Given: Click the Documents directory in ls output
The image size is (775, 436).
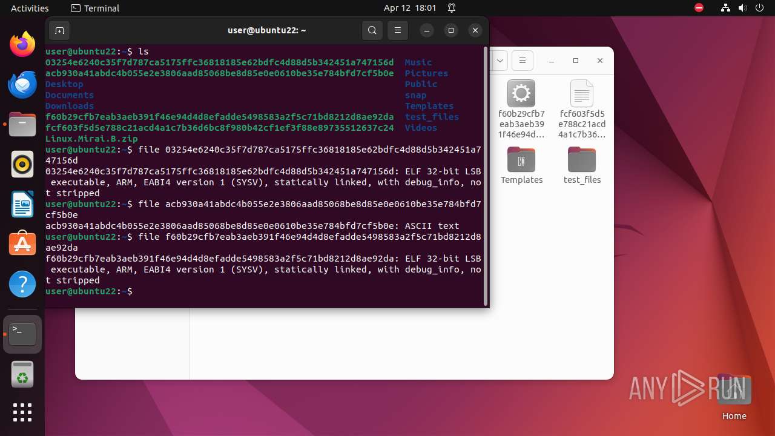Looking at the screenshot, I should pos(70,95).
